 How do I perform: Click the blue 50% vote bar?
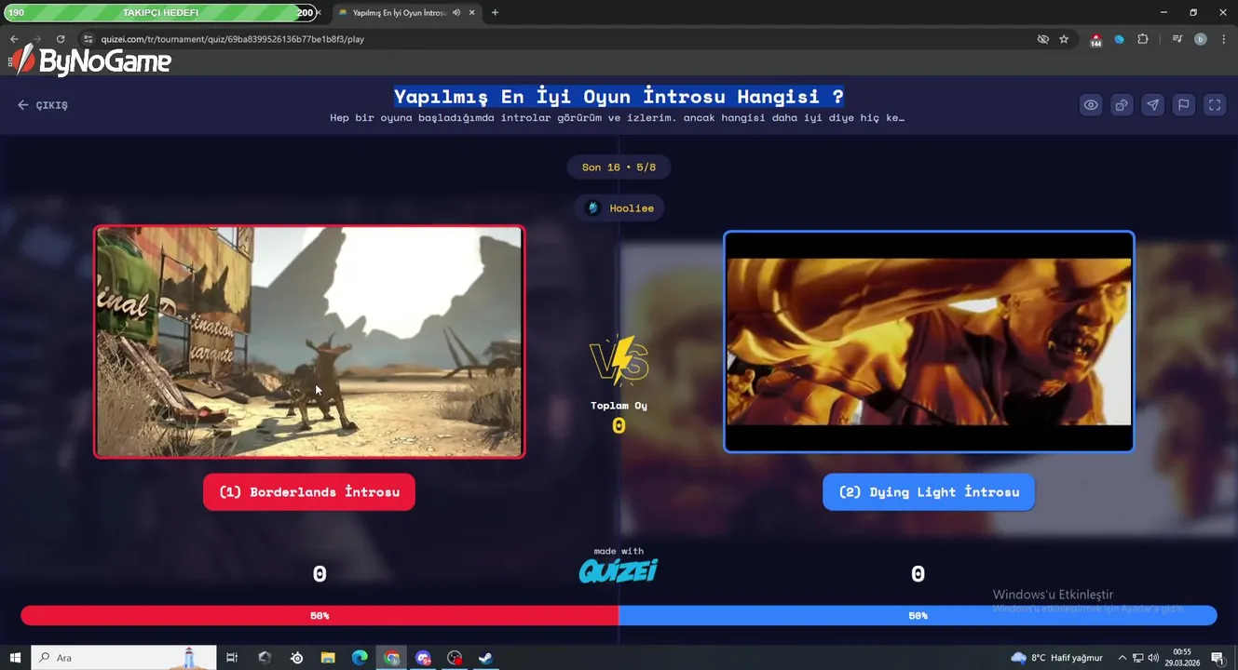(918, 615)
